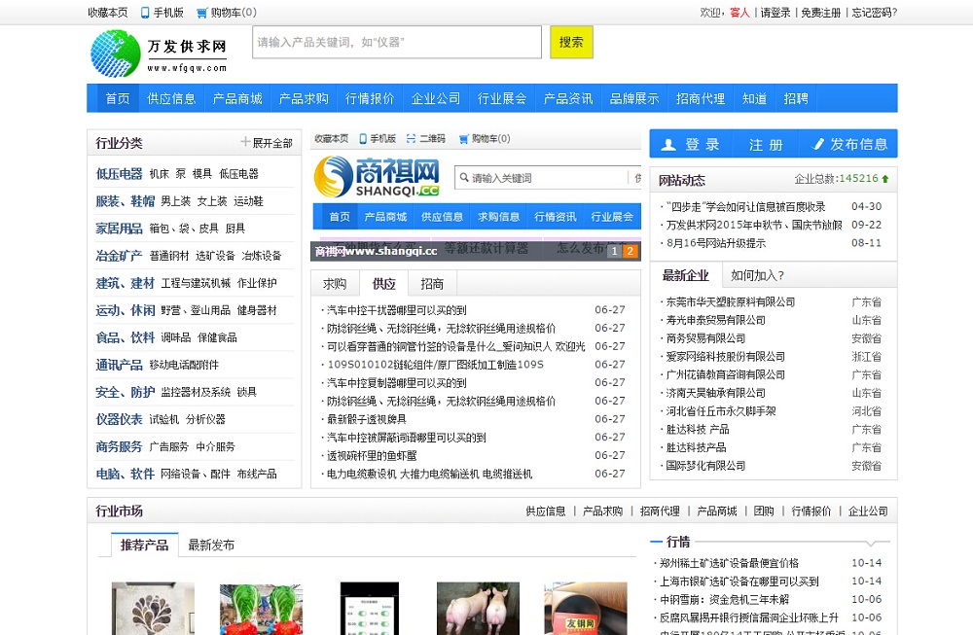
Task: Click the pencil icon for 发布信息
Action: pos(819,144)
